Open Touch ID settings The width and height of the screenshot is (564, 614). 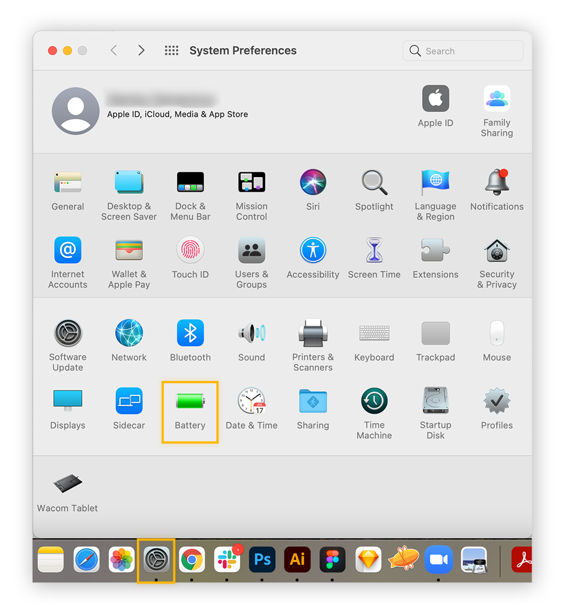(189, 250)
